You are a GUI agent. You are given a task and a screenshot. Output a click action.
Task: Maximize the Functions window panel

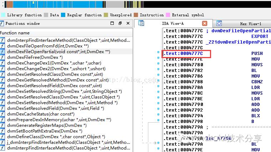pyautogui.click(x=112, y=23)
